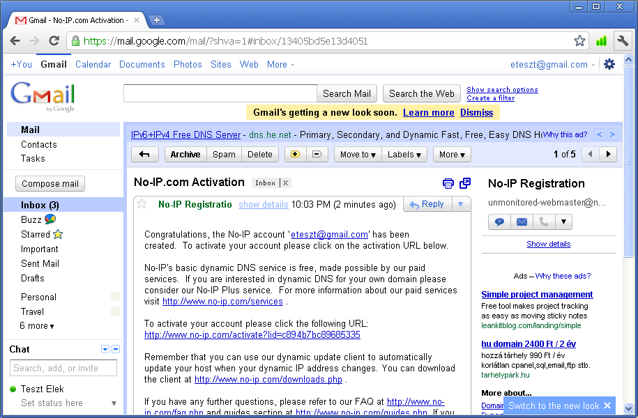Screen dimensions: 638x418
Task: Open Gmail settings gear icon
Action: (609, 64)
